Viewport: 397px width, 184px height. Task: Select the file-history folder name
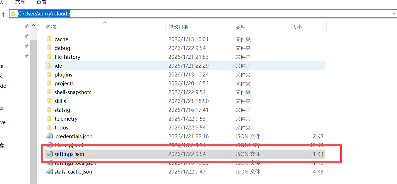tap(67, 57)
